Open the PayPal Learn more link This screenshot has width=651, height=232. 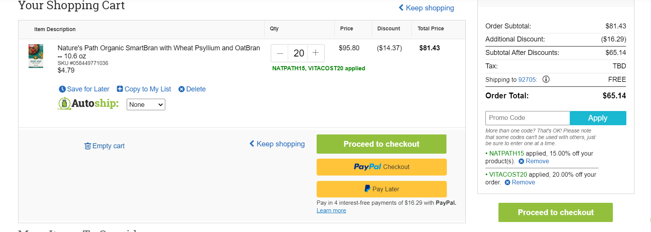click(331, 210)
